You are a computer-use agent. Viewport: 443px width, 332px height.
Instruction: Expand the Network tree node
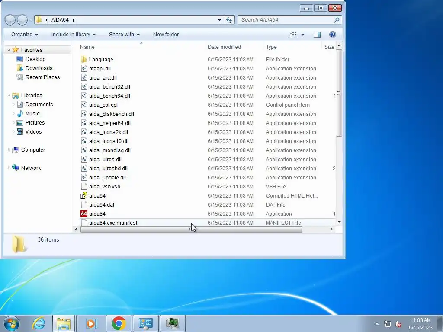point(9,168)
